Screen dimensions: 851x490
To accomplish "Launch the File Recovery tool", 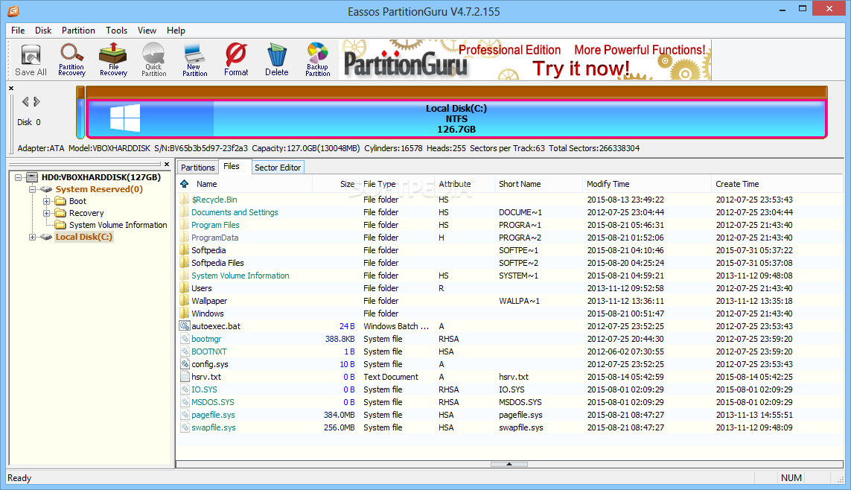I will coord(113,60).
